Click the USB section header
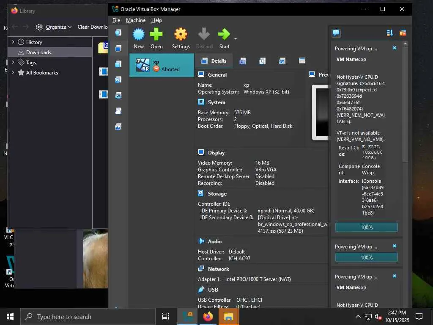This screenshot has width=433, height=325. (213, 289)
